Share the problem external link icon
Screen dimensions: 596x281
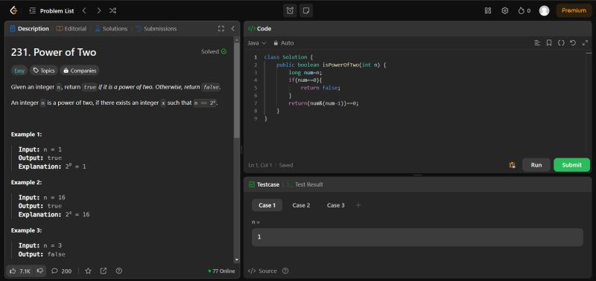(x=104, y=271)
